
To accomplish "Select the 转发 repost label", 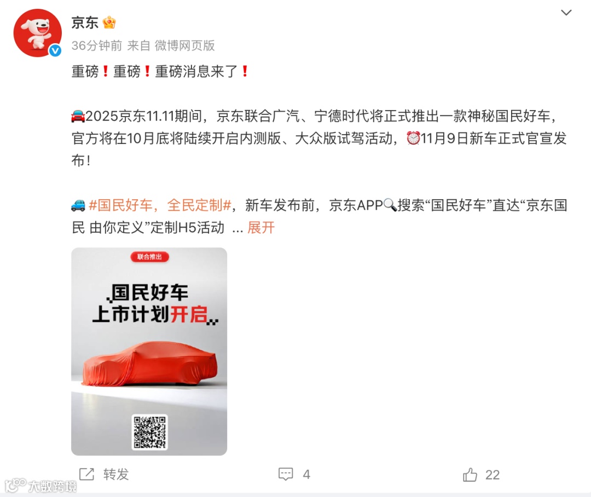I will (x=116, y=475).
